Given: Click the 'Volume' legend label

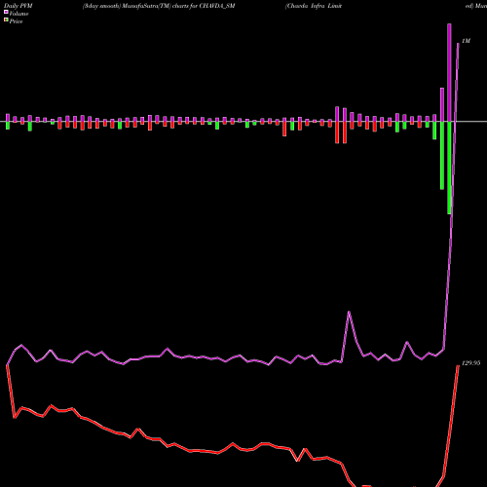Looking at the screenshot, I should [x=19, y=14].
